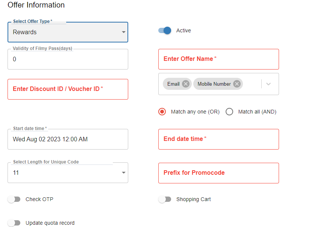Click the Validity of Filmy Pass days field
317x227 pixels.
click(x=68, y=59)
